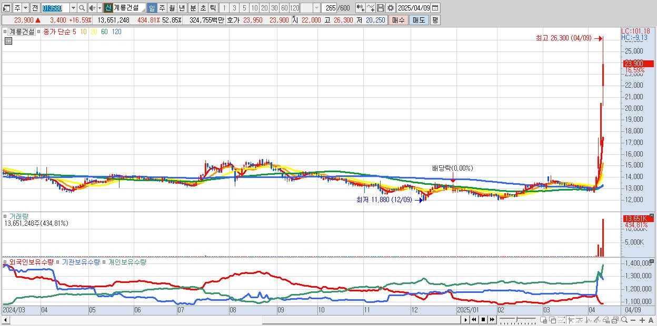Save the chart with the floppy disk icon
The height and width of the screenshot is (326, 657).
tap(380, 8)
